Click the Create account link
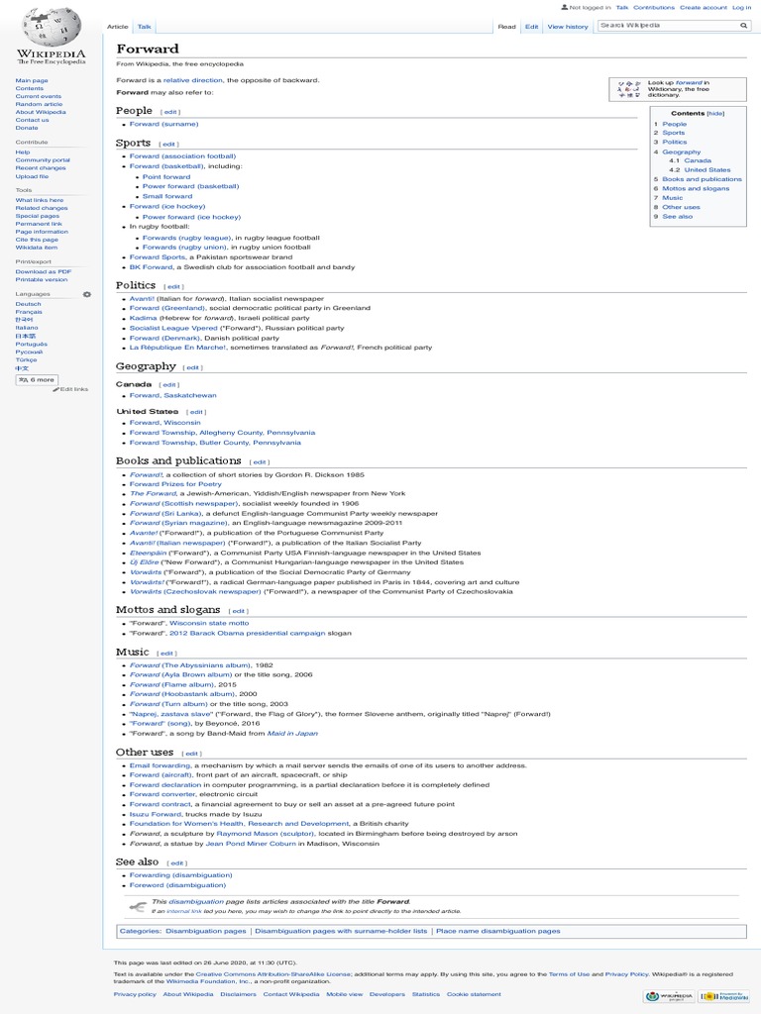This screenshot has width=761, height=1014. (x=703, y=7)
